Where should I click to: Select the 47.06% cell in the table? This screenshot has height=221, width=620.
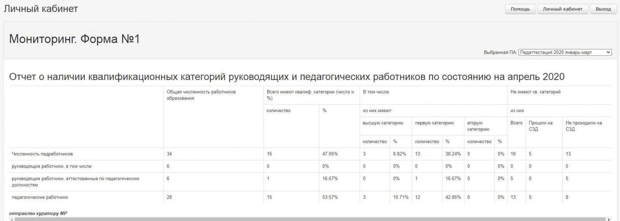coord(330,154)
